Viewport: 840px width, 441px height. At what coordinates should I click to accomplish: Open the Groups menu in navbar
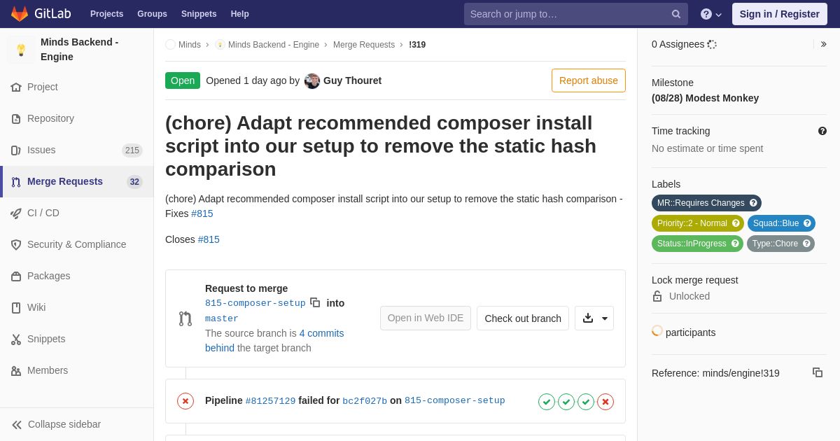click(152, 14)
